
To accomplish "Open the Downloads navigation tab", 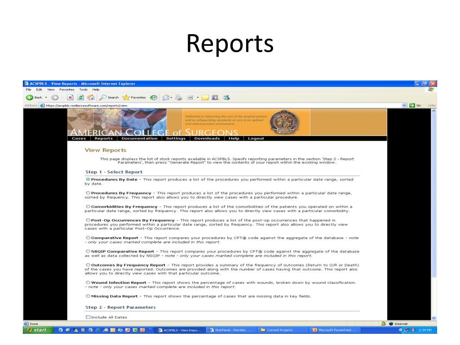I will (x=207, y=138).
